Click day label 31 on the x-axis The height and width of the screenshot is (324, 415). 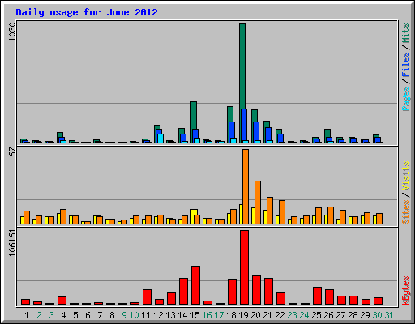click(389, 315)
